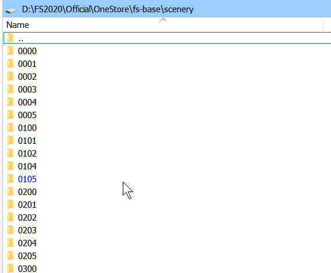Select the folder icon for 0300
331x273 pixels.
pos(10,268)
